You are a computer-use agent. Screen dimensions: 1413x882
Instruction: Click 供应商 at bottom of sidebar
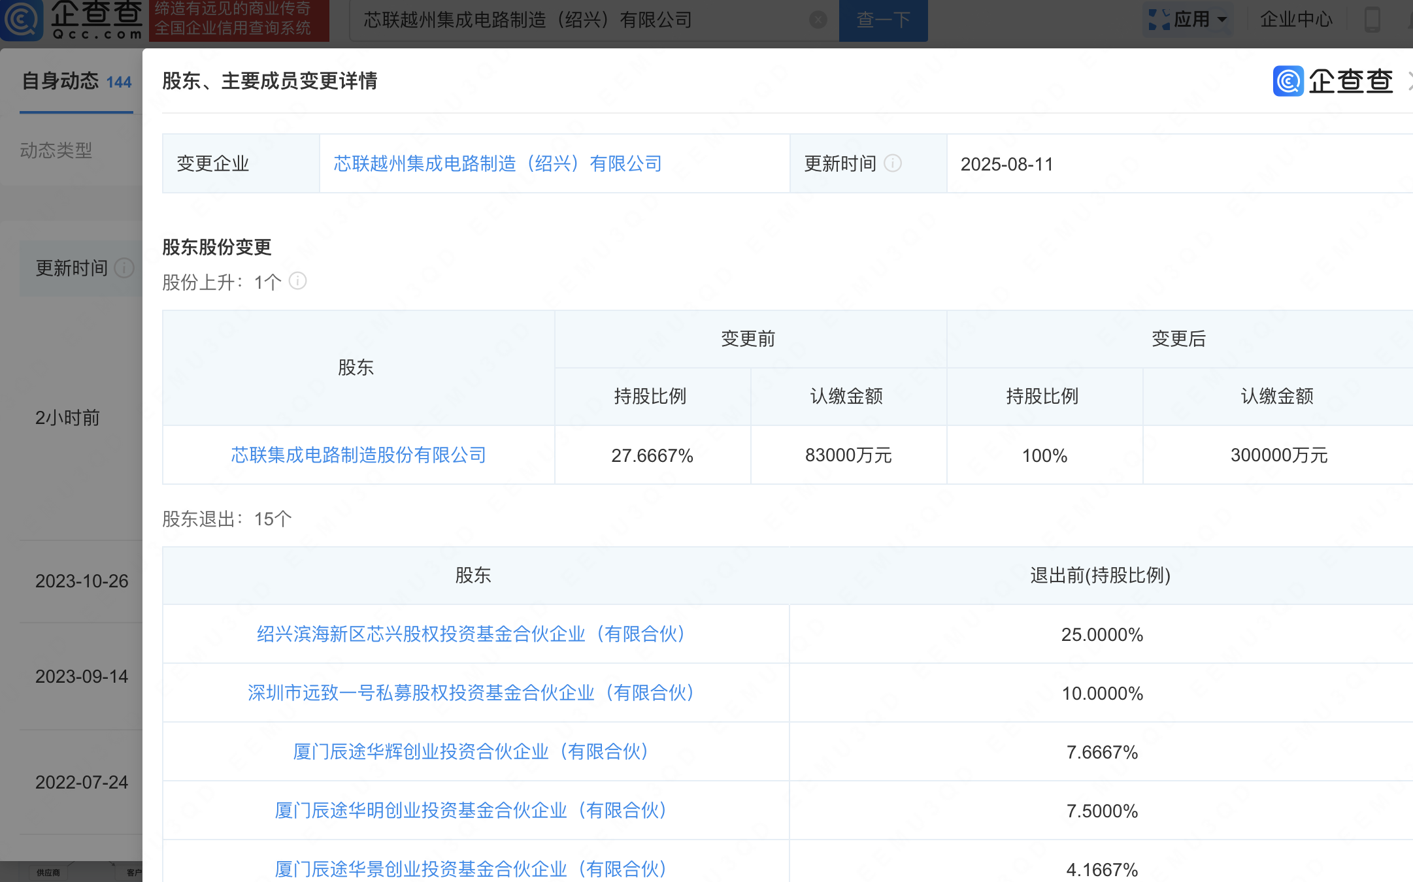pyautogui.click(x=48, y=872)
